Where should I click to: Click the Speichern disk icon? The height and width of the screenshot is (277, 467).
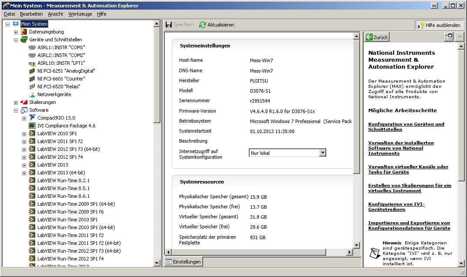(x=169, y=25)
